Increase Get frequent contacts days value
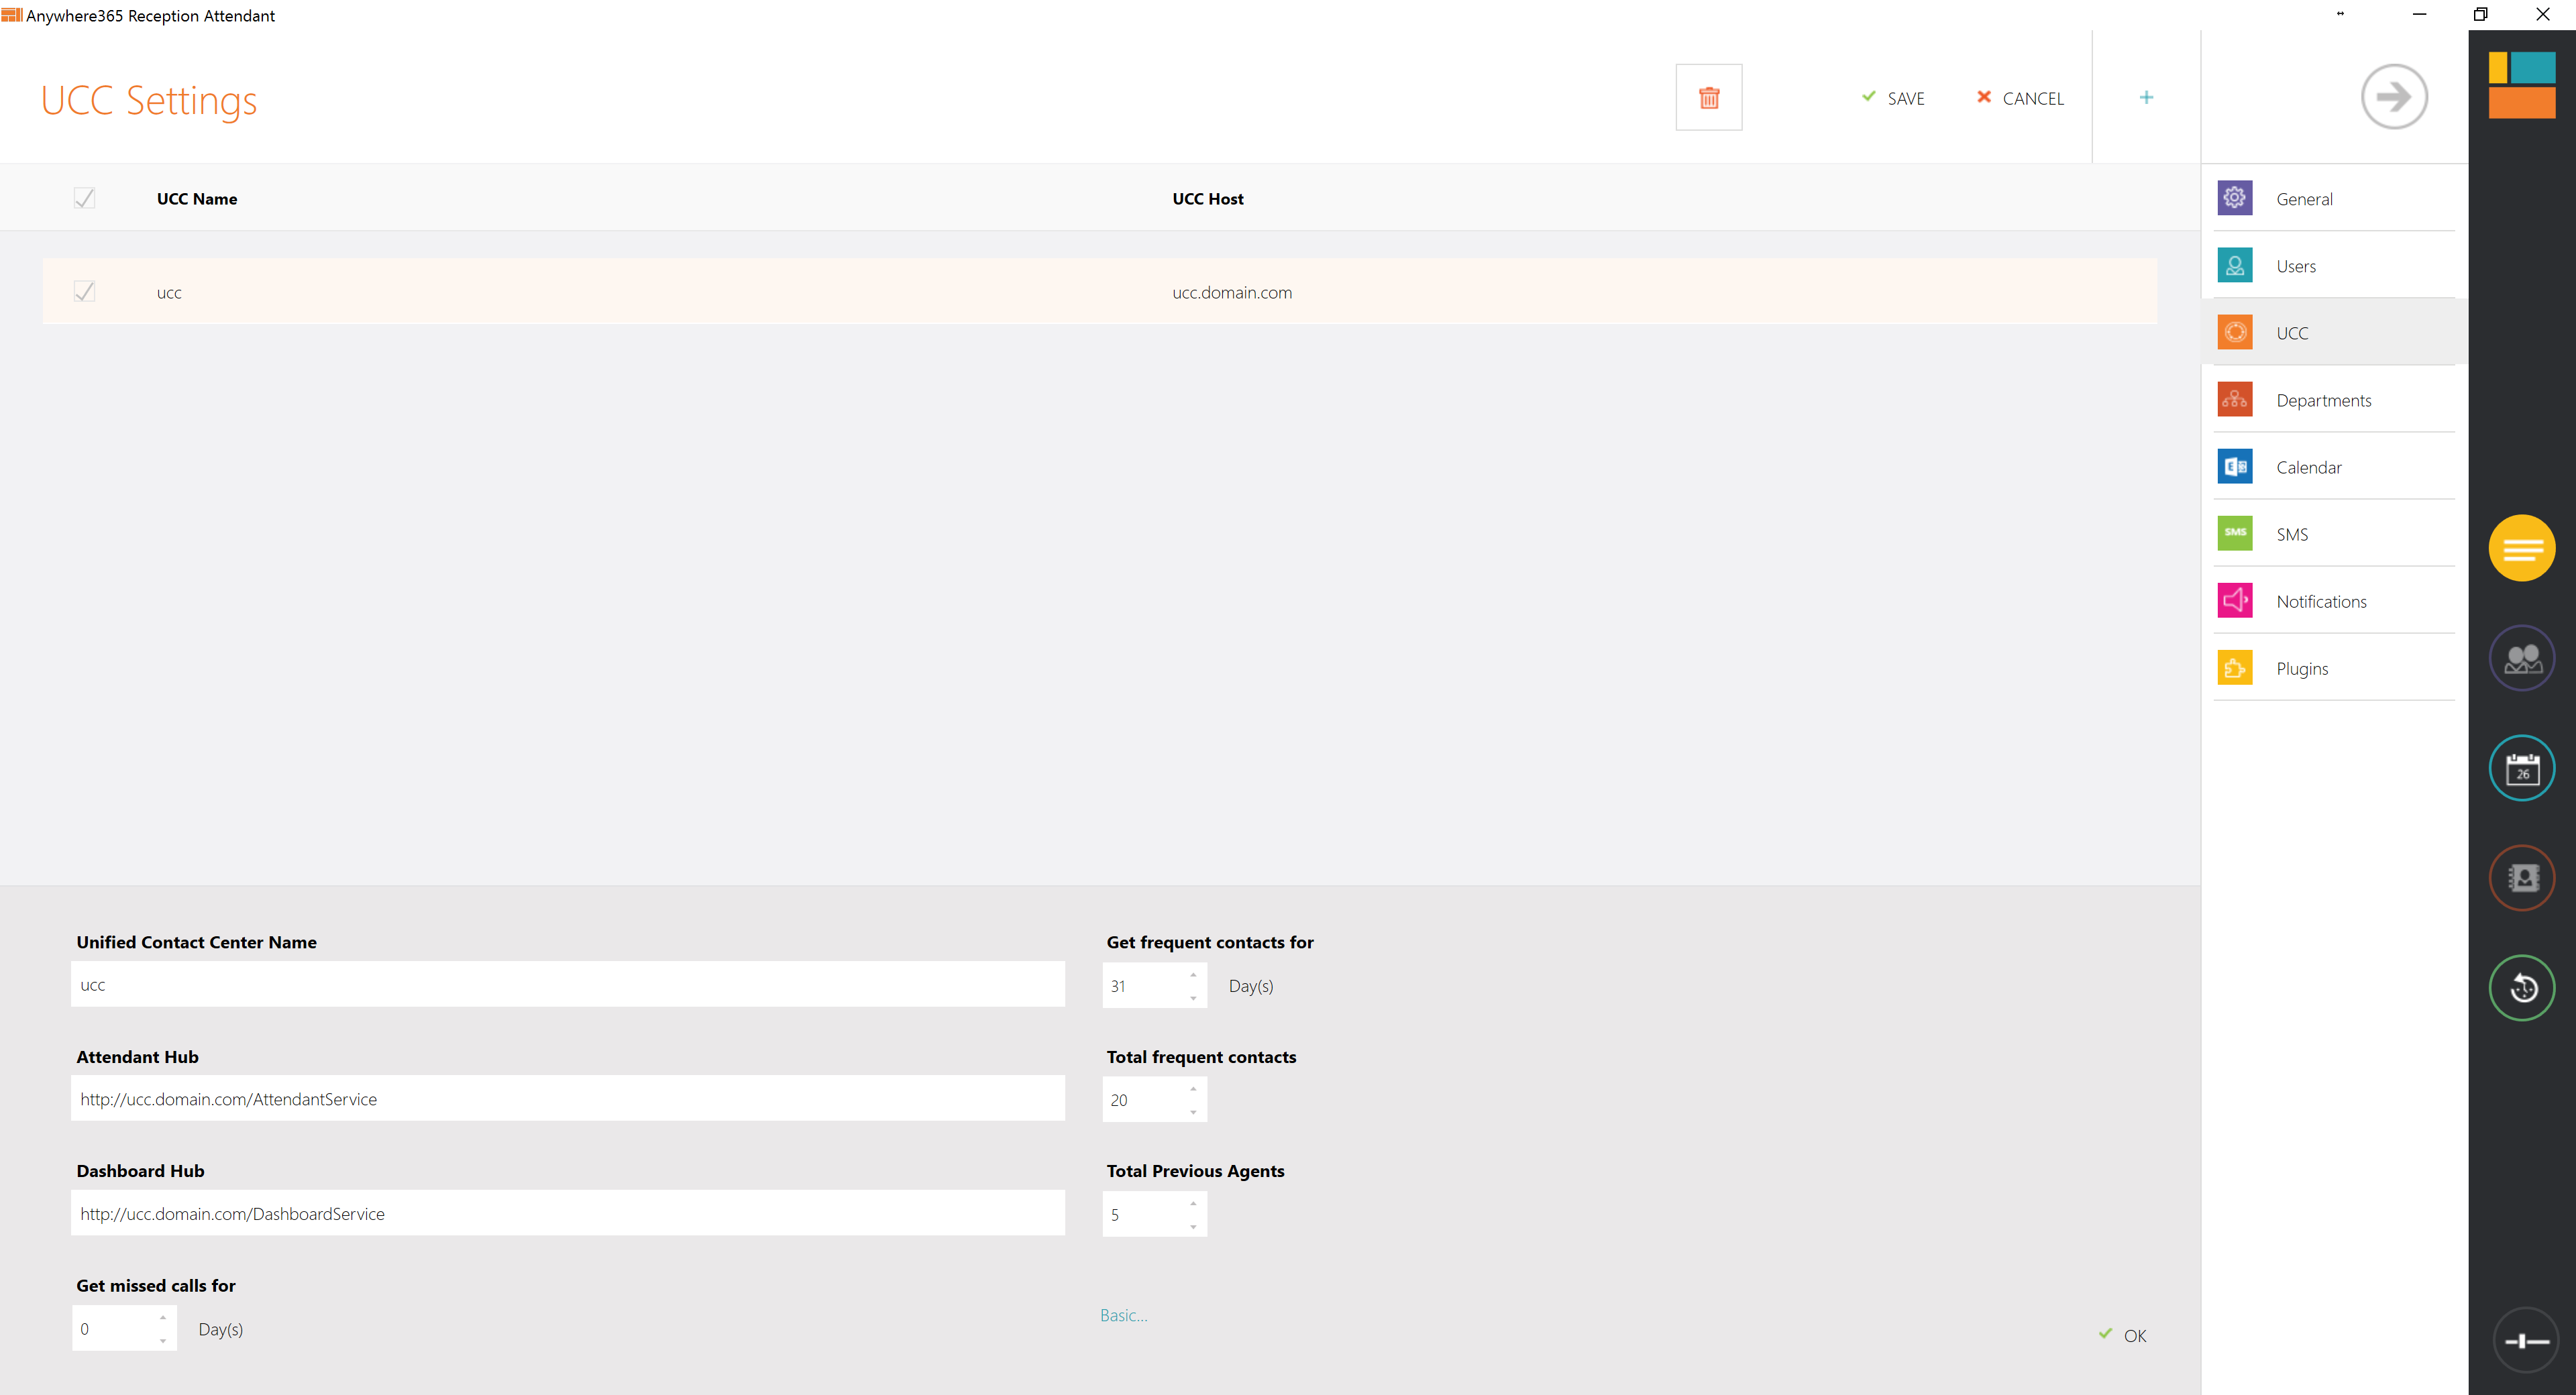The image size is (2576, 1395). pyautogui.click(x=1193, y=975)
